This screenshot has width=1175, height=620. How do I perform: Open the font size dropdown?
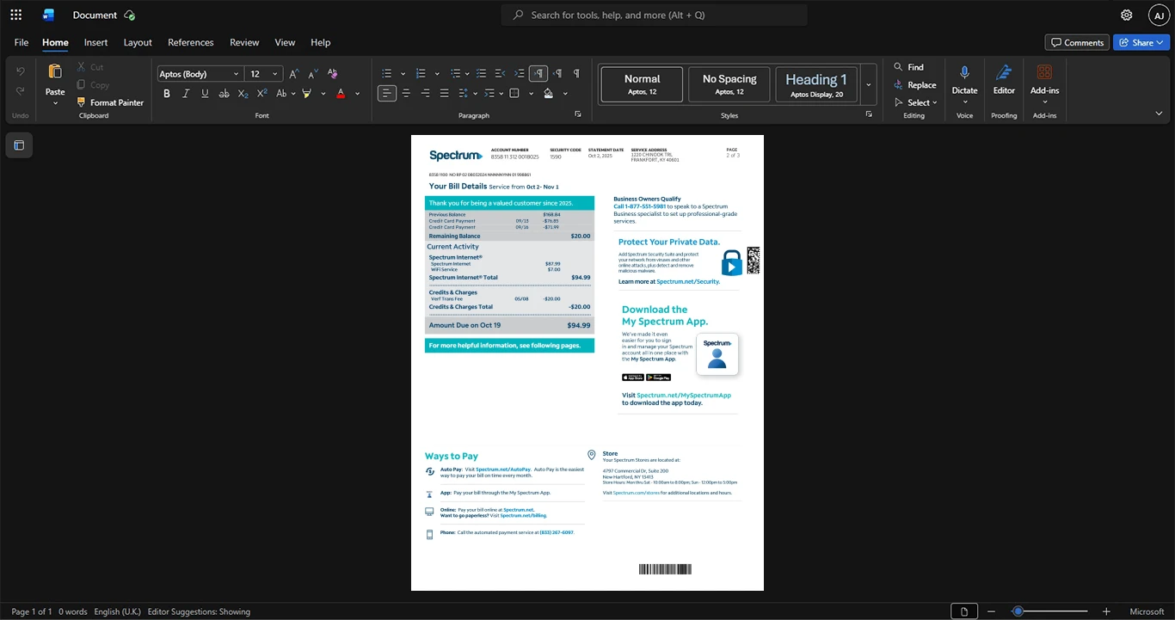click(275, 74)
